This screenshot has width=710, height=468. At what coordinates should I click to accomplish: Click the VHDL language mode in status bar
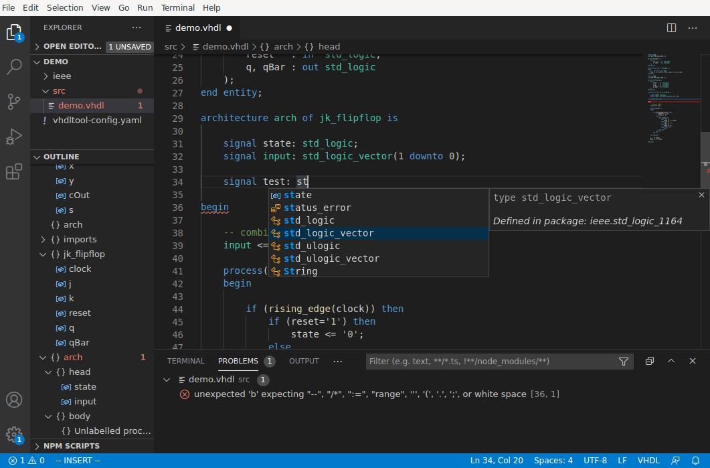click(x=648, y=461)
